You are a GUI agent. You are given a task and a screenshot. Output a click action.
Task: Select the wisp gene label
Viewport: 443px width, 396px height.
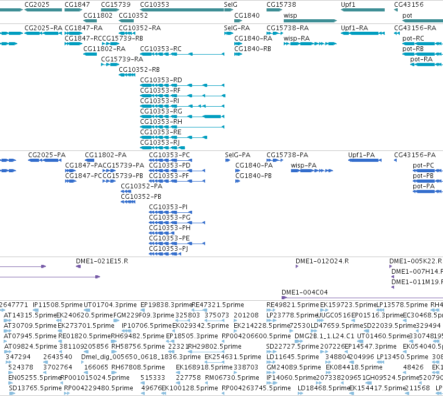[x=290, y=16]
